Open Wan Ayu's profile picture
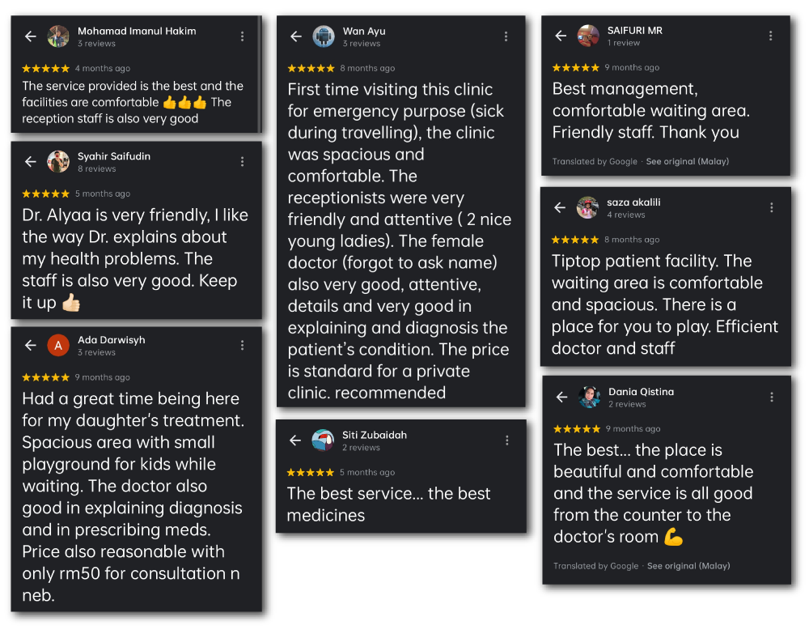 pos(324,36)
